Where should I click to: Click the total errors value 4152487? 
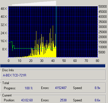tap(61, 88)
